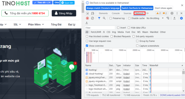Open the Đại Lý menu link

click(72, 25)
